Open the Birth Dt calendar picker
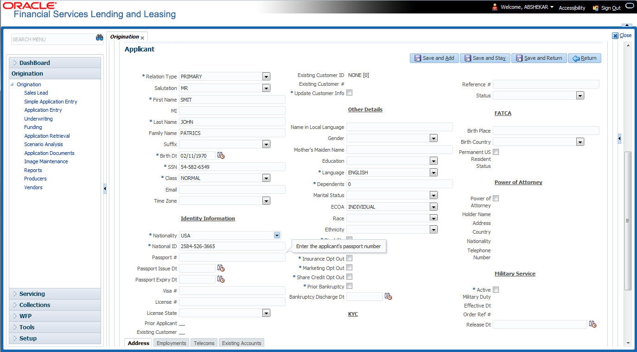Viewport: 637px width, 352px height. (221, 156)
